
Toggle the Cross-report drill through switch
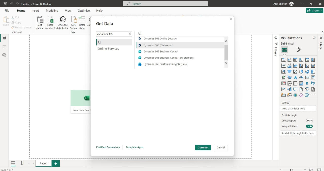point(309,121)
